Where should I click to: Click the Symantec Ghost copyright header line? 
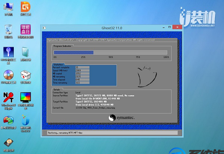point(101,40)
